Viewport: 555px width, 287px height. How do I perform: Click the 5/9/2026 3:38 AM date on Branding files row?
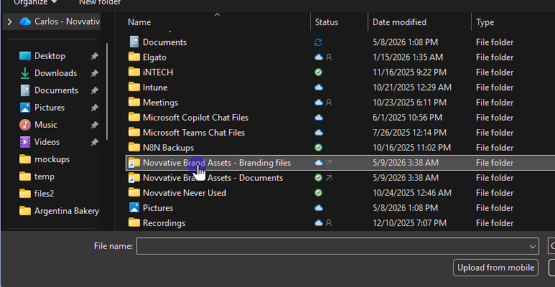click(x=406, y=163)
